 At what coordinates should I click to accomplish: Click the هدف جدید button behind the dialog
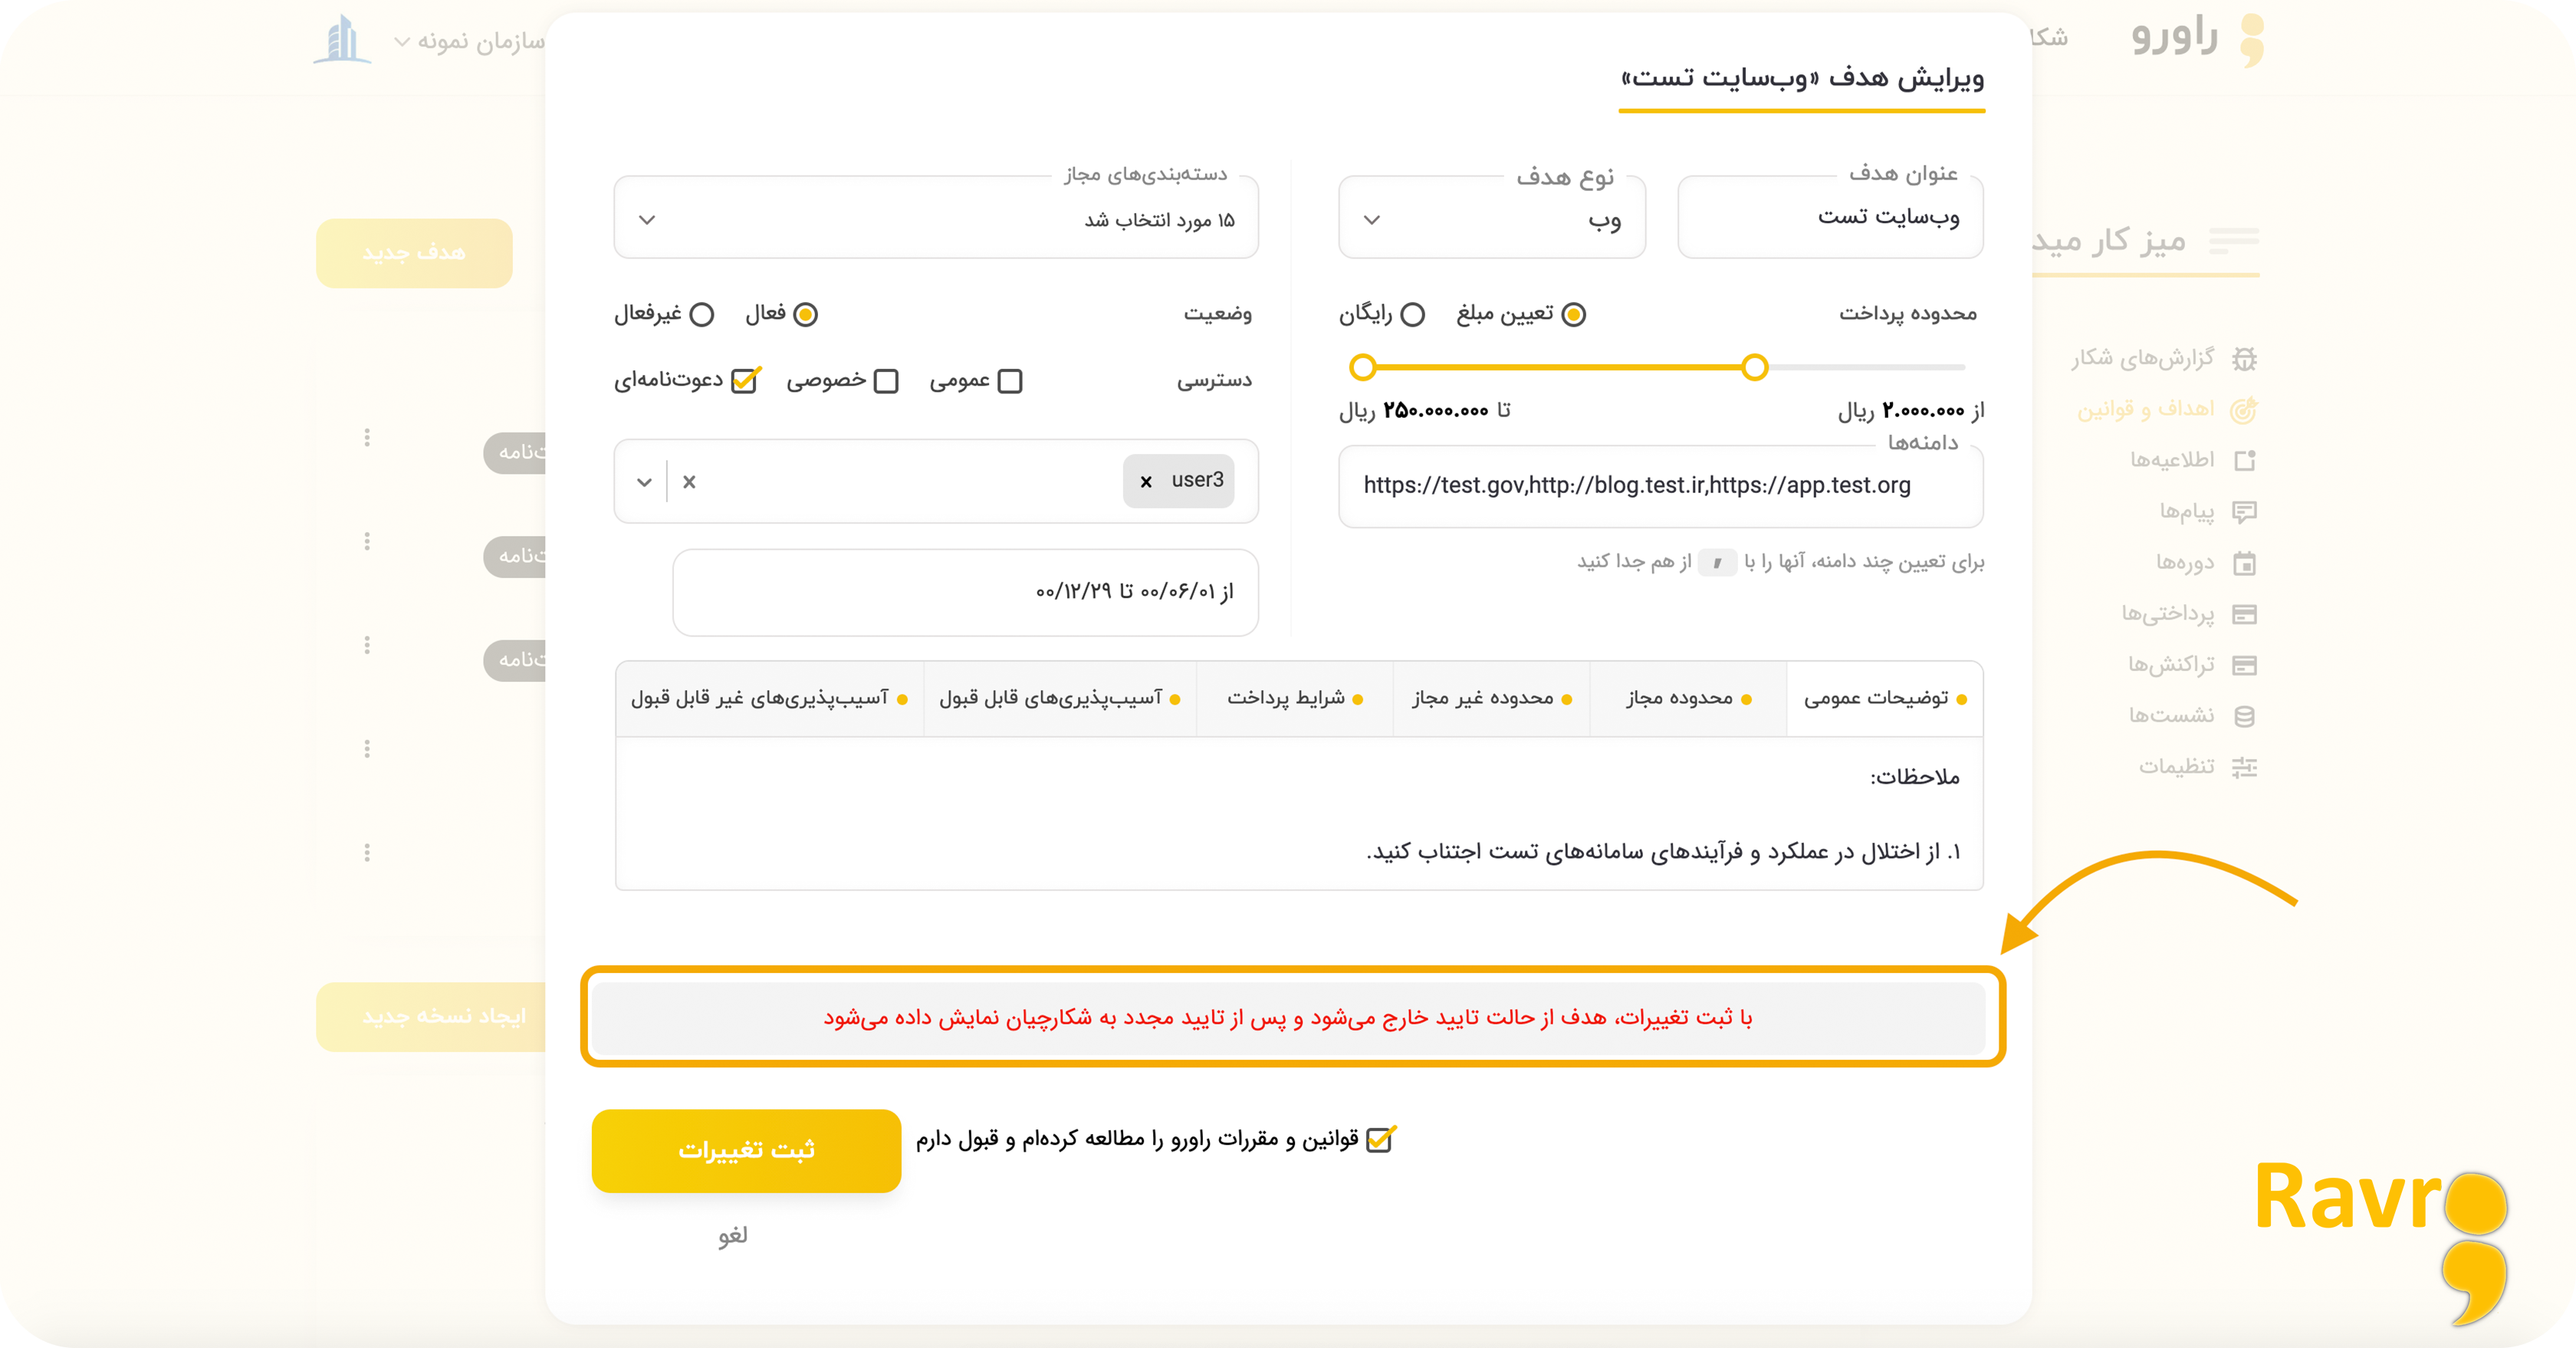point(414,253)
